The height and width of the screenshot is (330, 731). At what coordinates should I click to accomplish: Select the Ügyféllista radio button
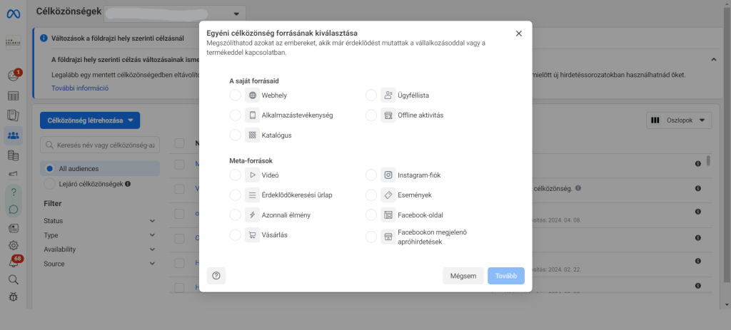click(370, 96)
